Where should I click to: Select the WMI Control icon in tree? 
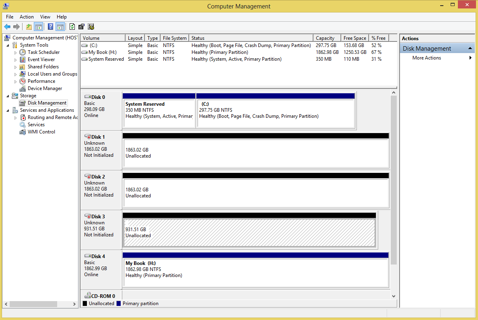pos(22,132)
